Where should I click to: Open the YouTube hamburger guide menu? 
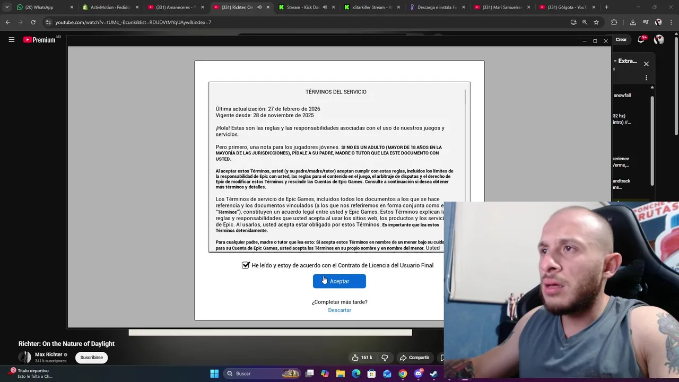(x=11, y=40)
